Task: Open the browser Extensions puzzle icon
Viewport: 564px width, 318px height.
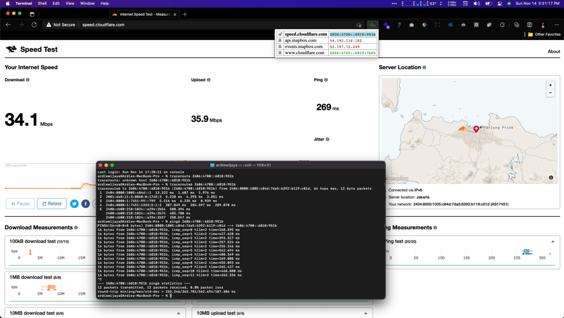Action: (x=503, y=25)
